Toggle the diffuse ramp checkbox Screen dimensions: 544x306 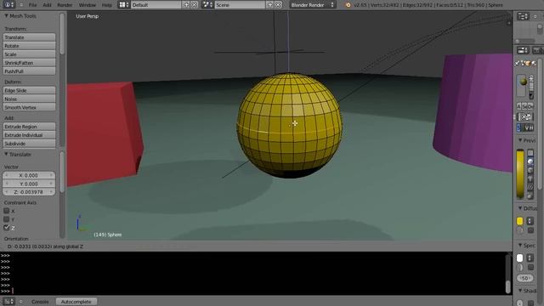[x=530, y=230]
